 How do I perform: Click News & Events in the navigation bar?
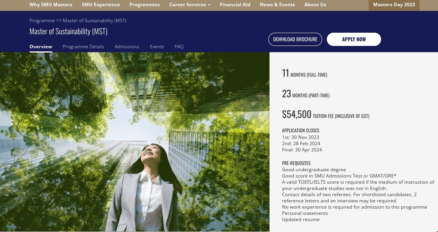point(277,5)
